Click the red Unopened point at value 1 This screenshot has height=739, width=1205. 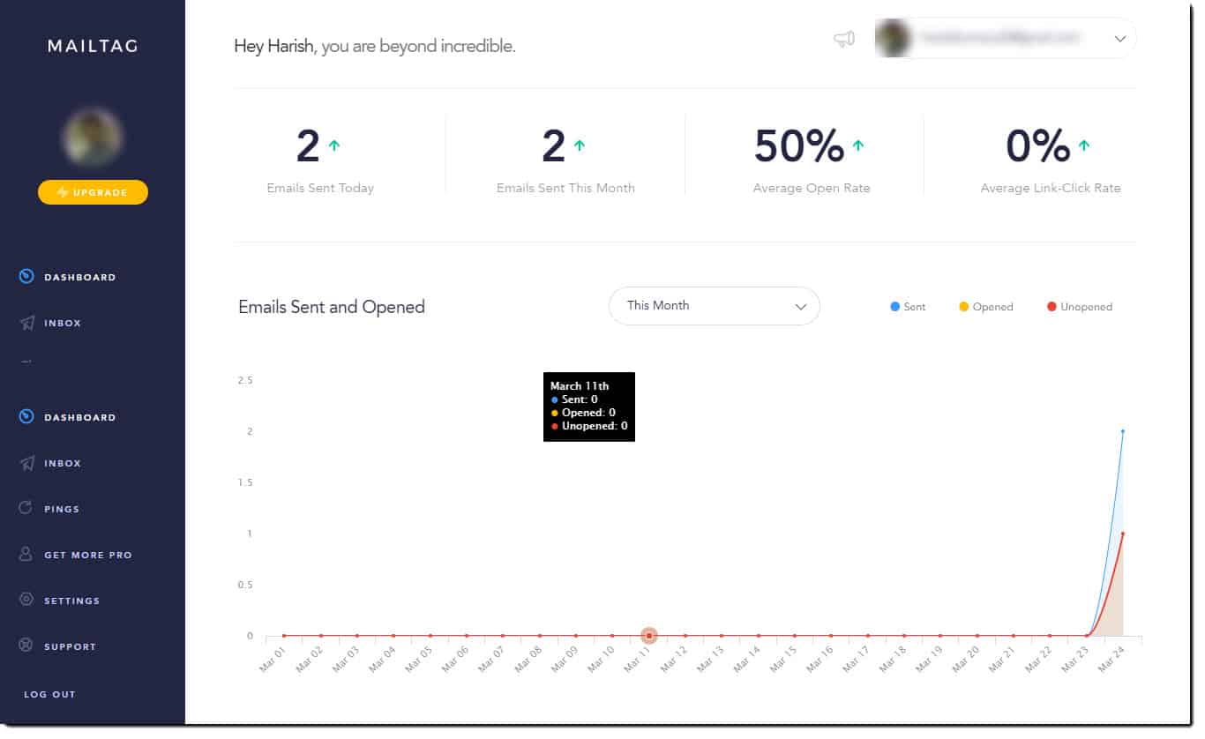(1123, 534)
